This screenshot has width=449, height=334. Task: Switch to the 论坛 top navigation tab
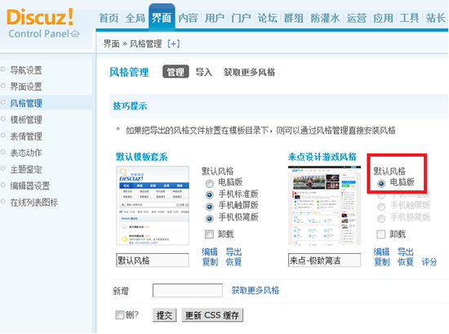(x=267, y=18)
